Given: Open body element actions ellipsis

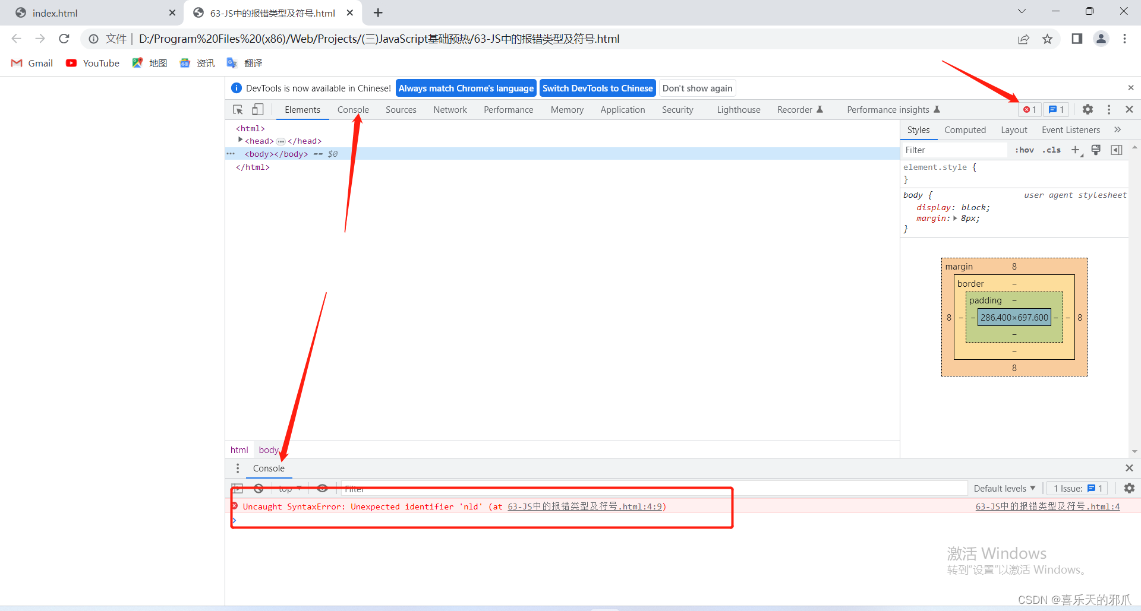Looking at the screenshot, I should click(231, 154).
